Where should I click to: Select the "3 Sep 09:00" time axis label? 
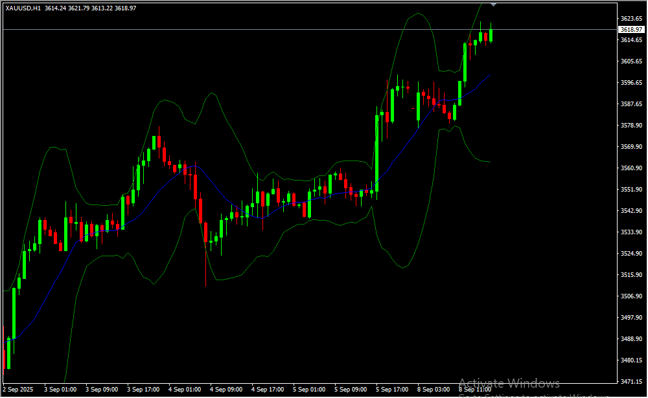point(102,390)
